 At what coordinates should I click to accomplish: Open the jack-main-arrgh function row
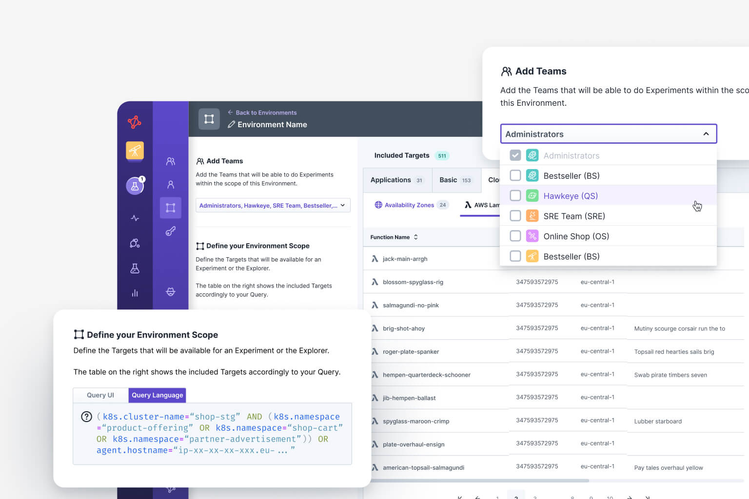(405, 259)
